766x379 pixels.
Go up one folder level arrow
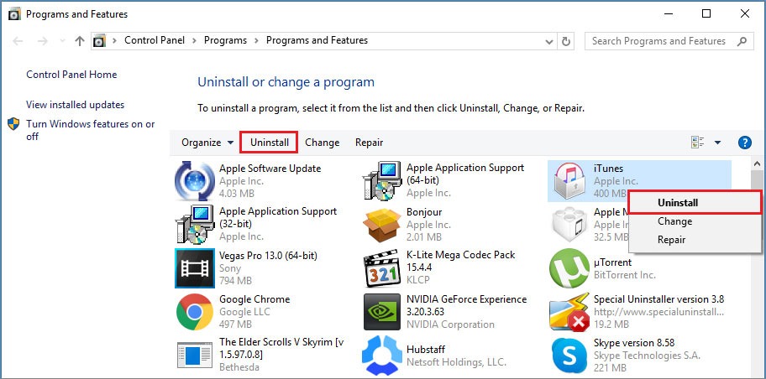click(x=80, y=41)
